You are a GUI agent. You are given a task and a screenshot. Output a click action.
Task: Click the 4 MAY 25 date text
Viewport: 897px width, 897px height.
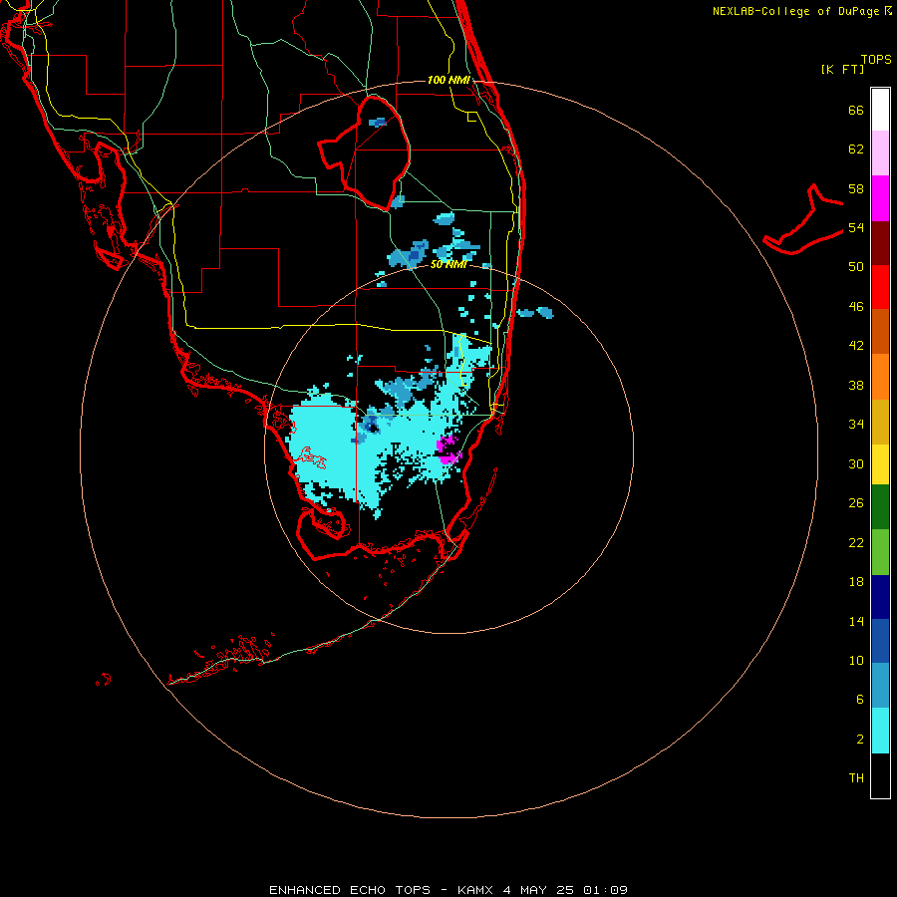(538, 890)
